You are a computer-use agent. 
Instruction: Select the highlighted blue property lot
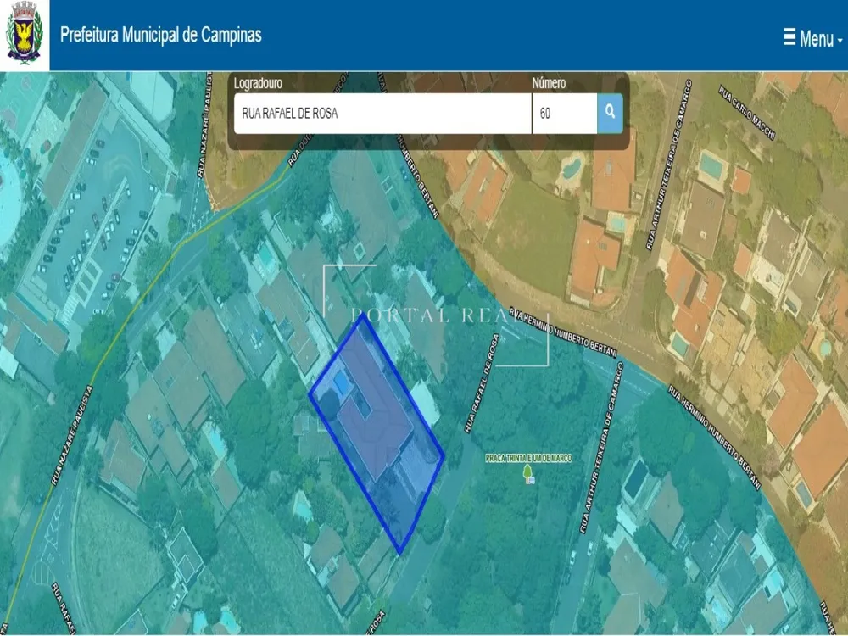tap(377, 432)
